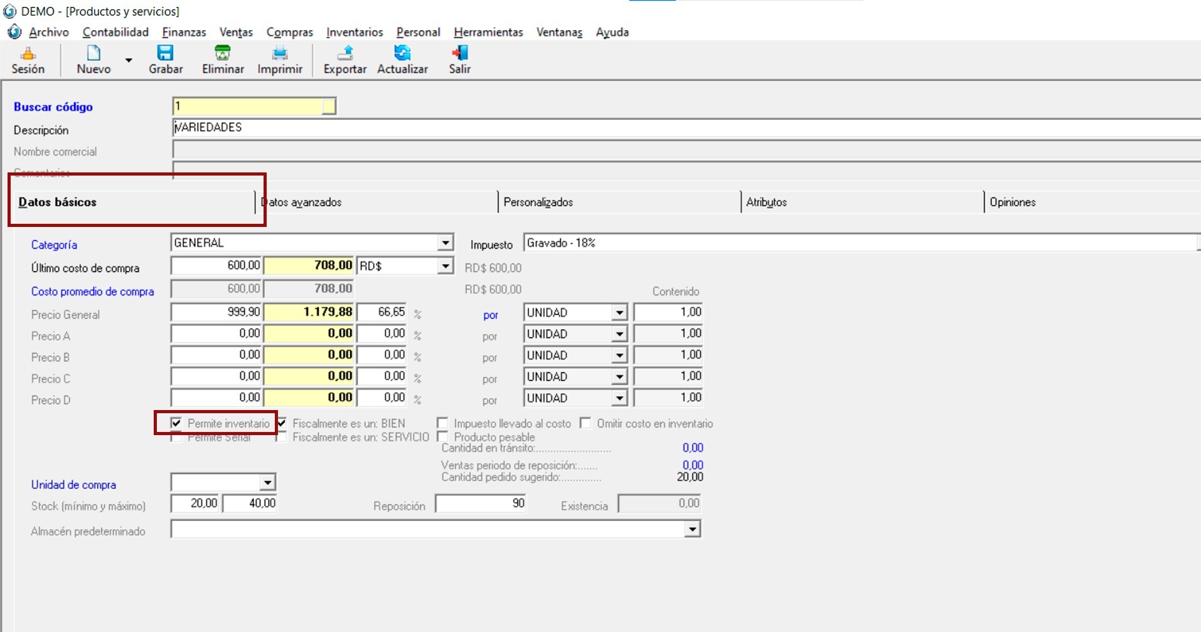Click the Costo promedio de compra link
Image resolution: width=1201 pixels, height=632 pixels.
[x=92, y=292]
